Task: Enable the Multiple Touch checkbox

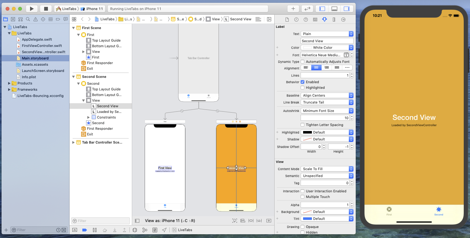Action: pyautogui.click(x=302, y=197)
